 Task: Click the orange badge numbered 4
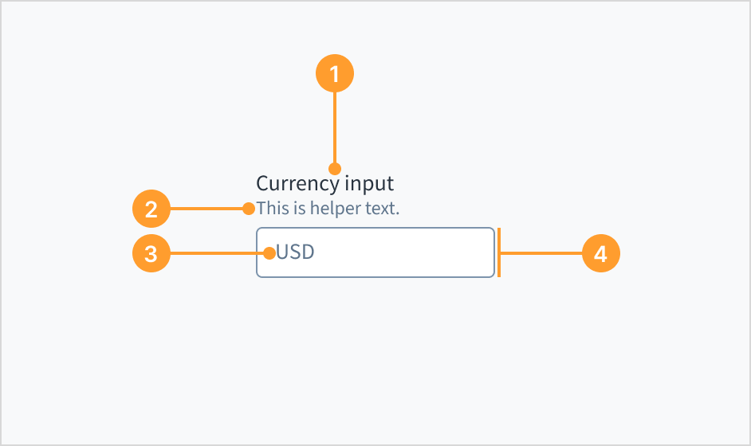tap(601, 254)
